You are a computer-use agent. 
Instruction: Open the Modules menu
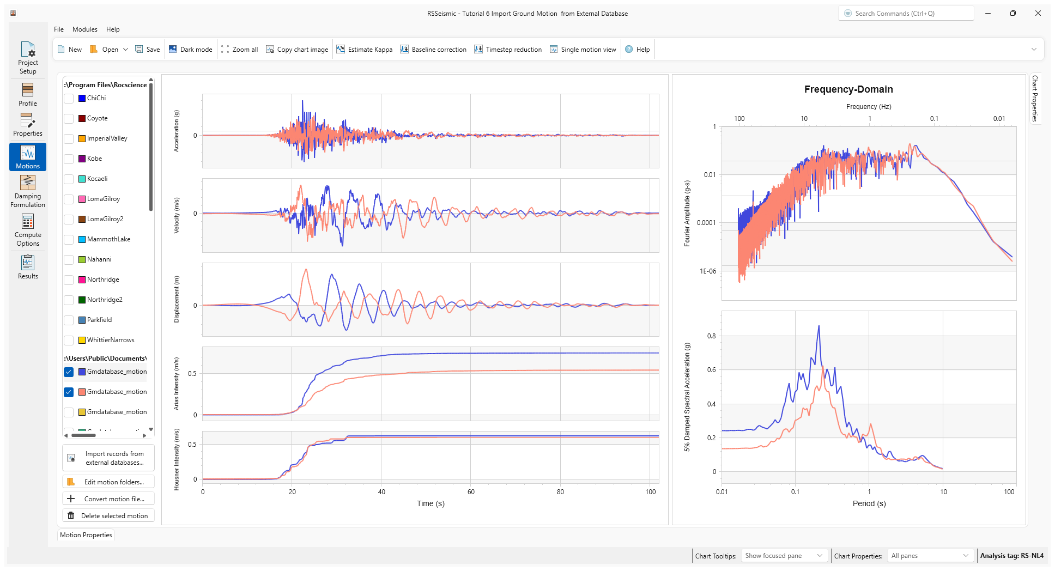pyautogui.click(x=84, y=29)
